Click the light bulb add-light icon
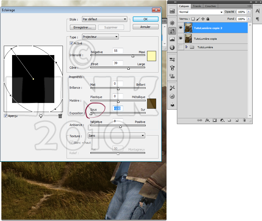The image size is (262, 221). [x=41, y=116]
